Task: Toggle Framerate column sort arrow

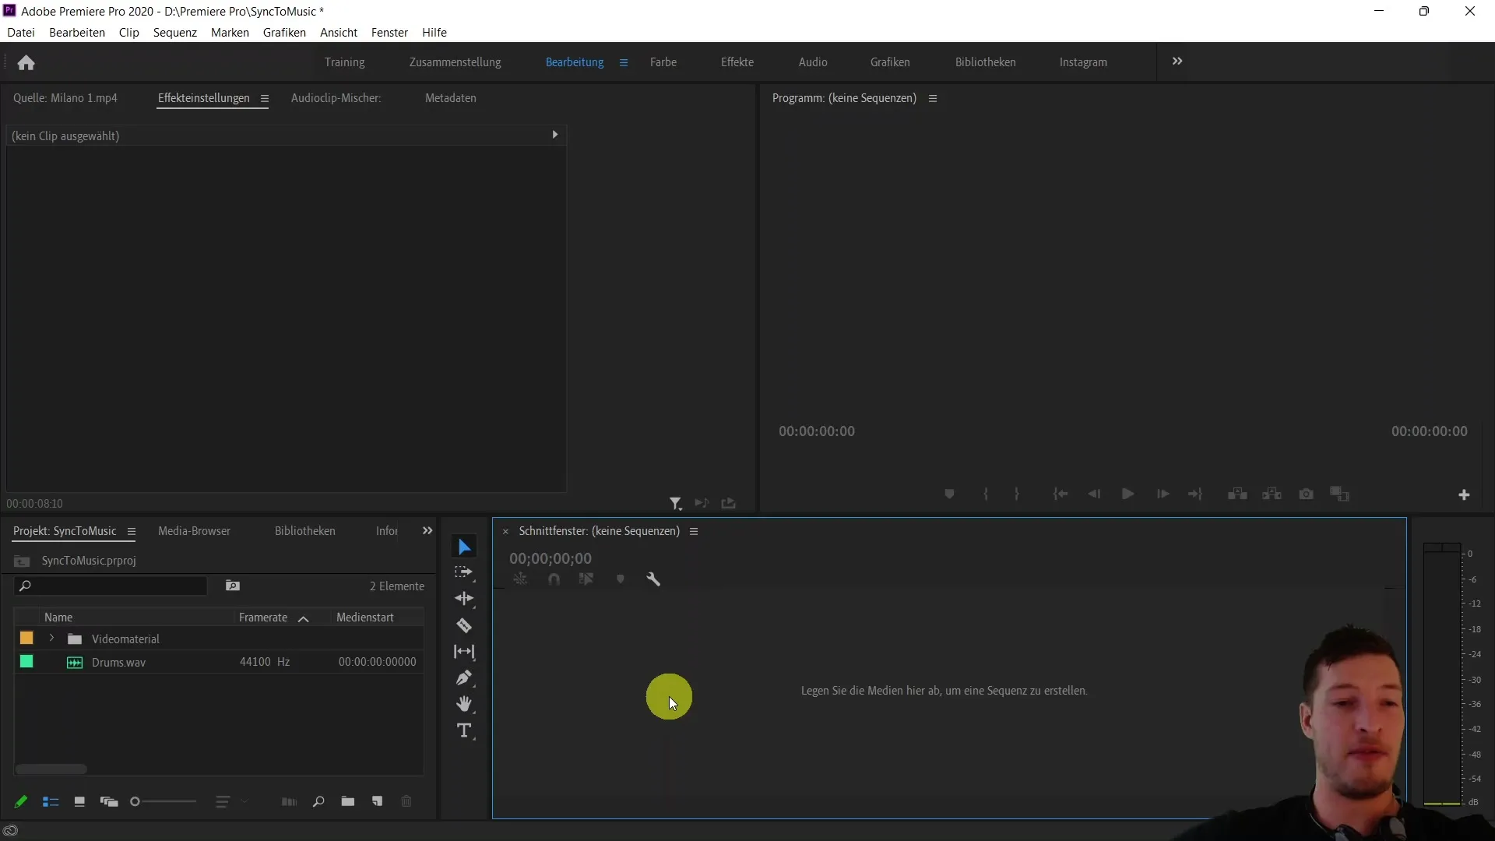Action: (304, 618)
